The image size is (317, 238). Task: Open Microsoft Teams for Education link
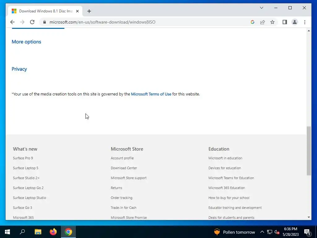point(231,178)
